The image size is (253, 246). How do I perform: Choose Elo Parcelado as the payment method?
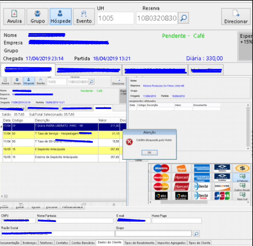[x=181, y=196]
